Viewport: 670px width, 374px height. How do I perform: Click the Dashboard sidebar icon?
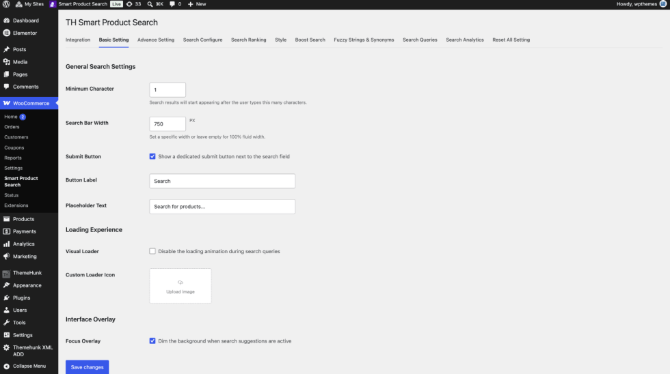click(6, 20)
